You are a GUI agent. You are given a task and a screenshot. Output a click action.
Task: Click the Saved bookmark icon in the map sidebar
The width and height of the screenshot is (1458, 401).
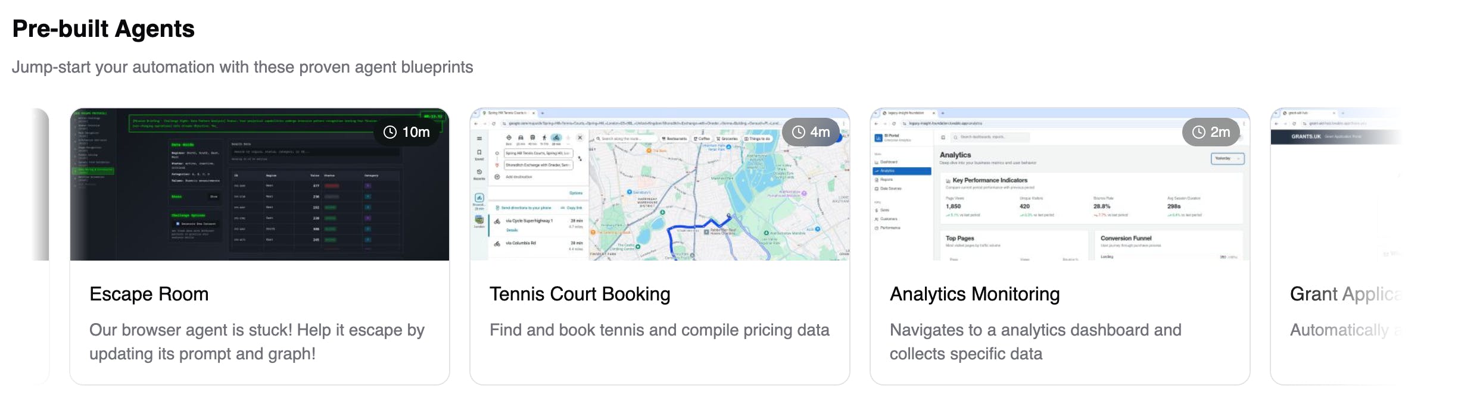coord(479,154)
